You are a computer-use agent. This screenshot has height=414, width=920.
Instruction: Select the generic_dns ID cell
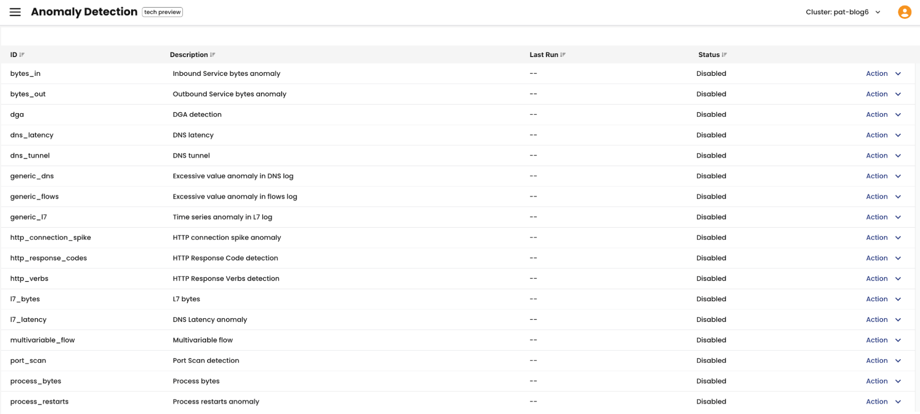[32, 176]
